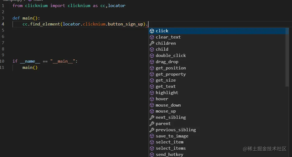Click the method cube icon beside click

point(152,31)
